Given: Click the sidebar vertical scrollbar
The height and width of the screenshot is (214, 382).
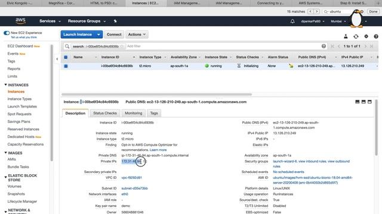Looking at the screenshot, I should coord(52,103).
